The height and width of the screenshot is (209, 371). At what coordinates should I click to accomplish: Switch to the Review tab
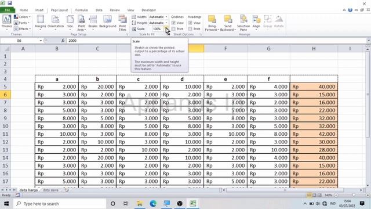[115, 10]
